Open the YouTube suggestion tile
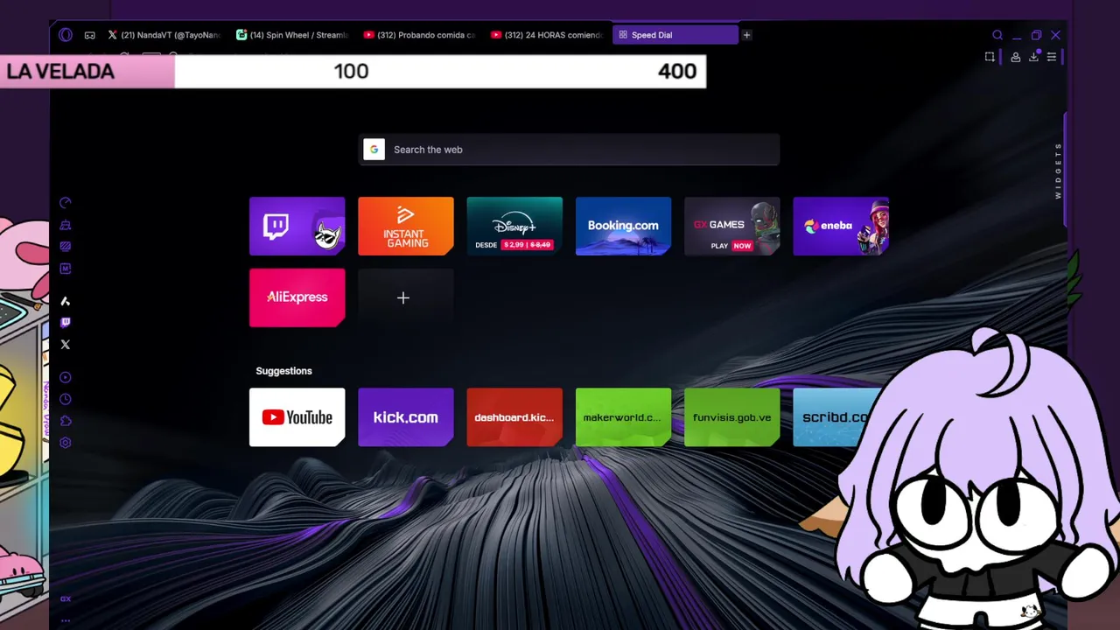This screenshot has height=630, width=1120. 297,417
